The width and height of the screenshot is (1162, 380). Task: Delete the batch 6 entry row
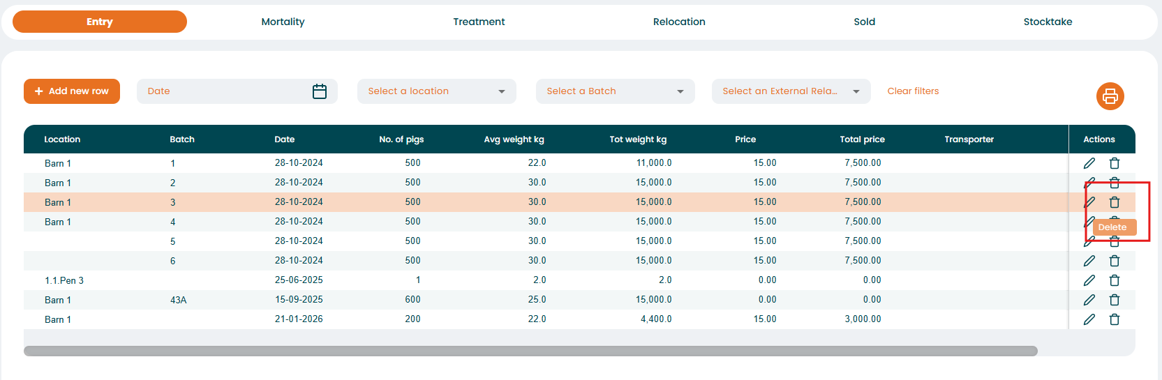(1115, 261)
